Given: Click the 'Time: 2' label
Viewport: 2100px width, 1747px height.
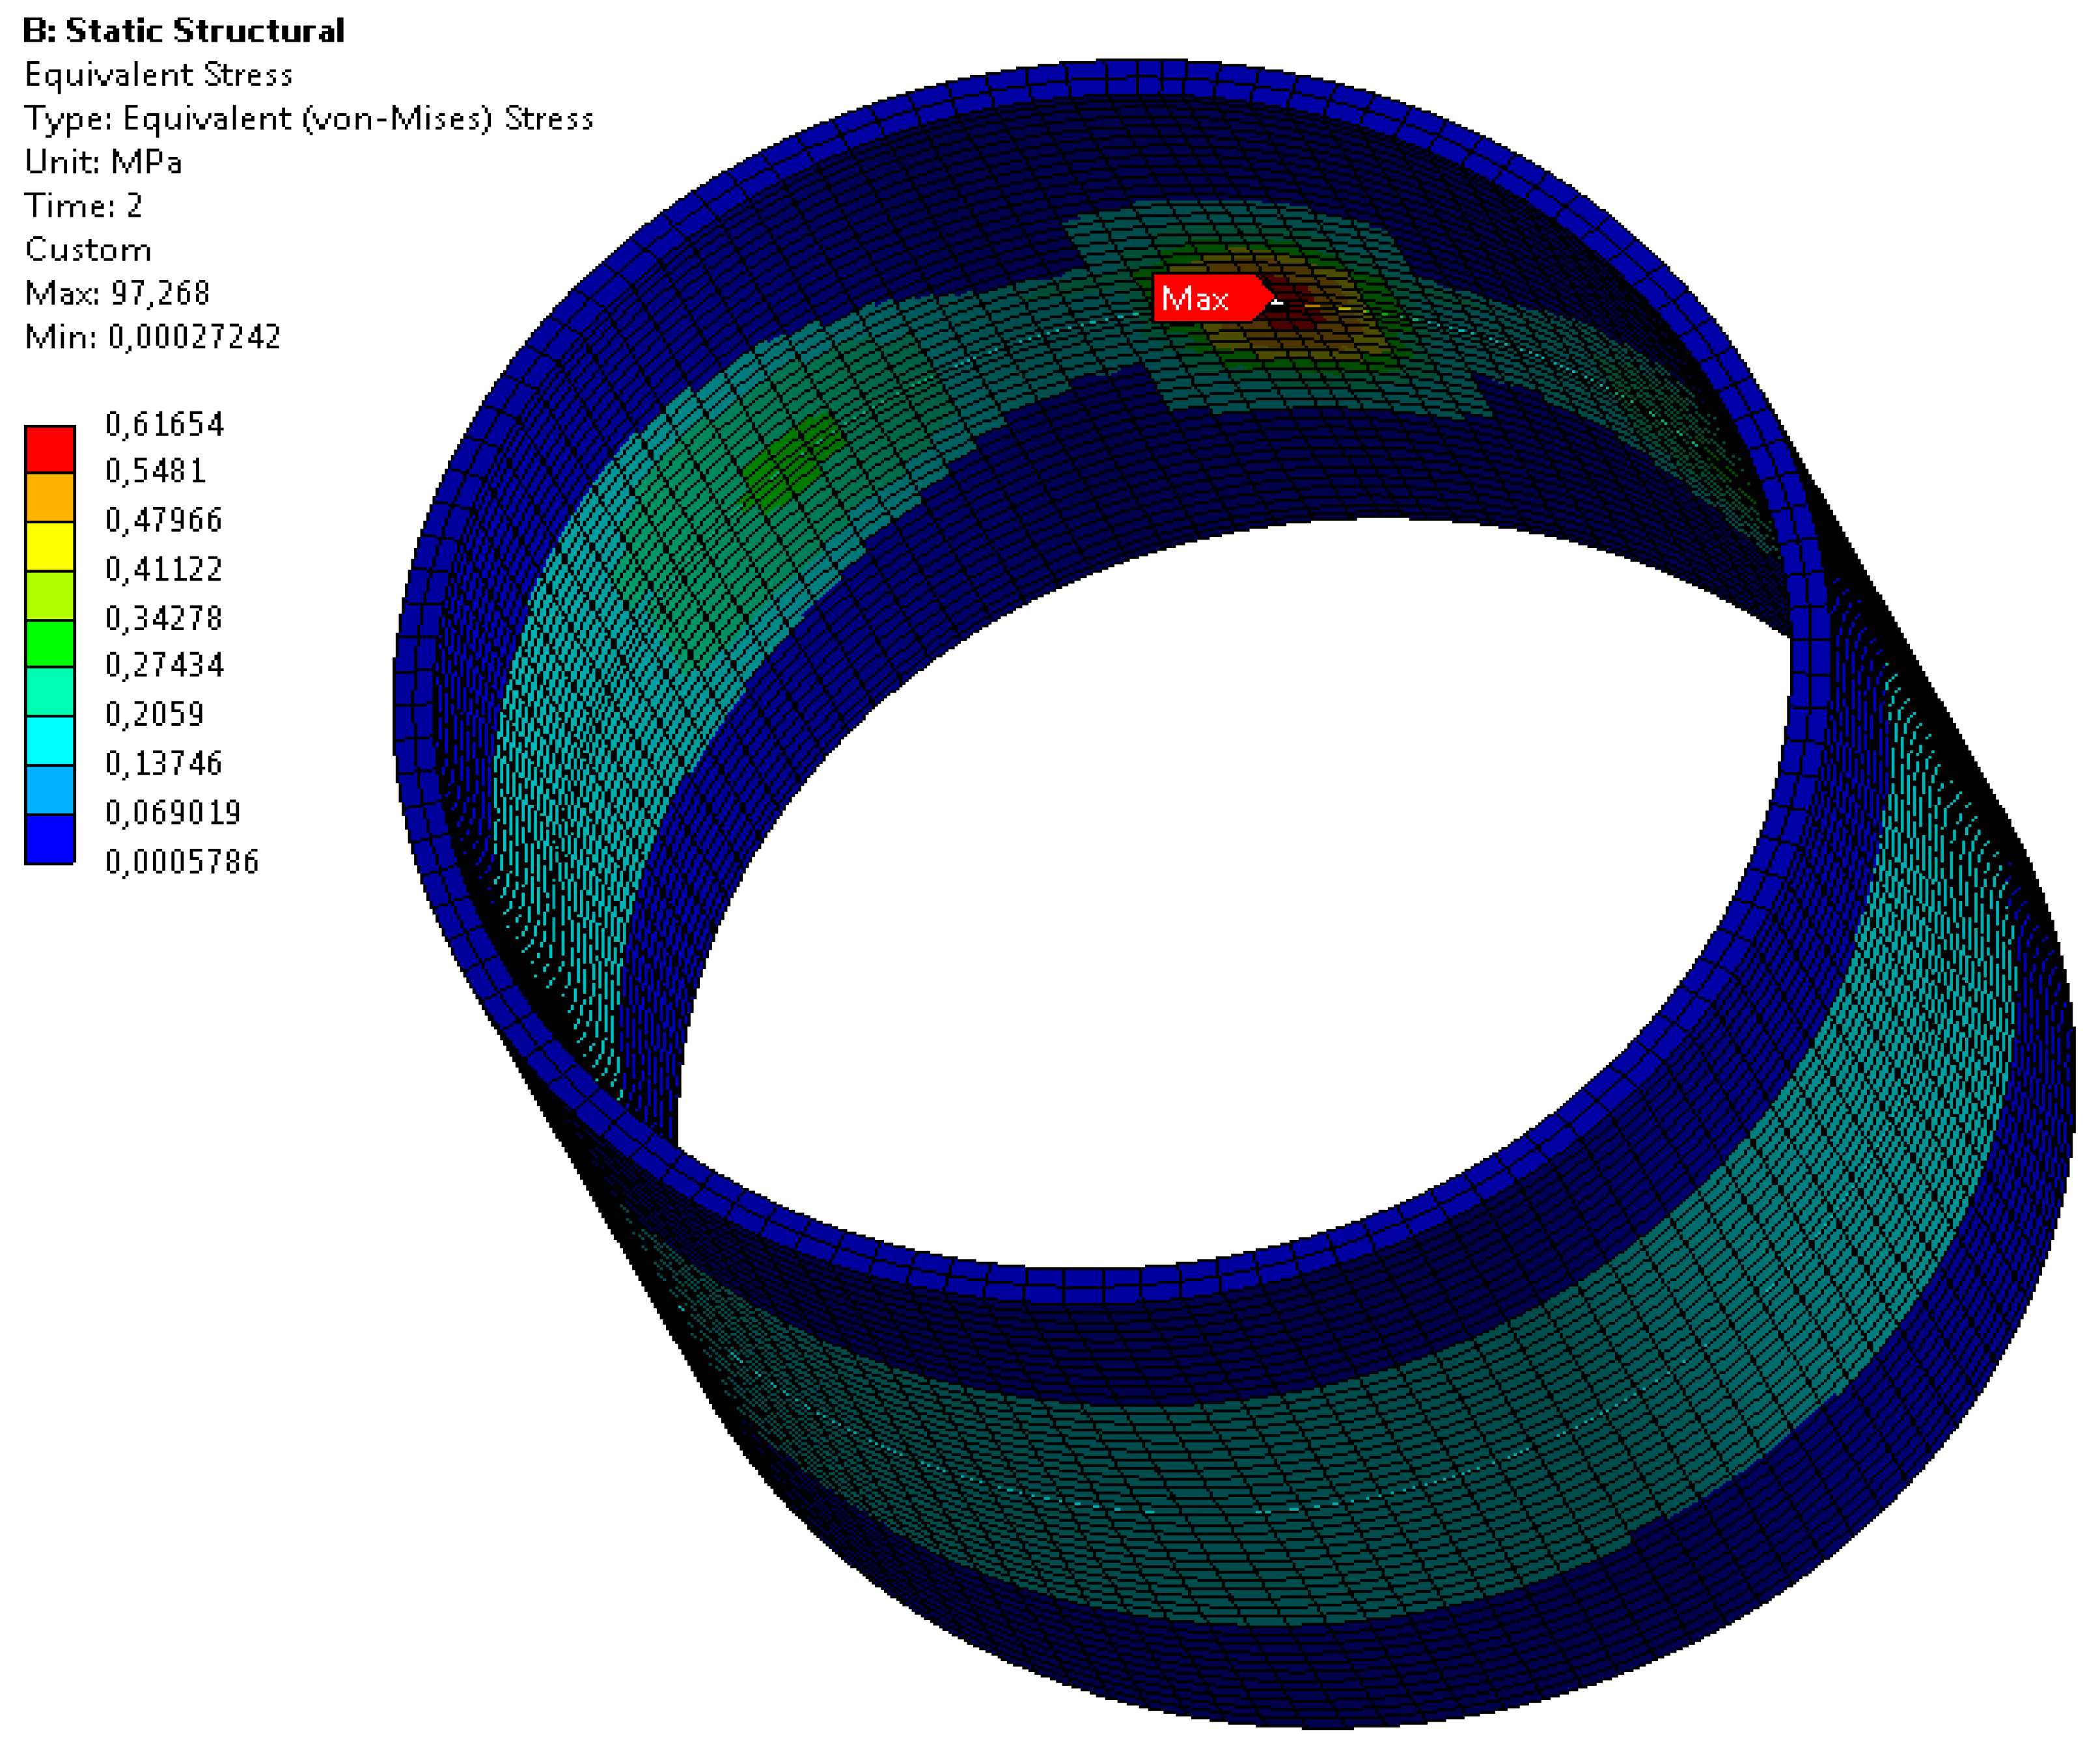Looking at the screenshot, I should [x=83, y=206].
